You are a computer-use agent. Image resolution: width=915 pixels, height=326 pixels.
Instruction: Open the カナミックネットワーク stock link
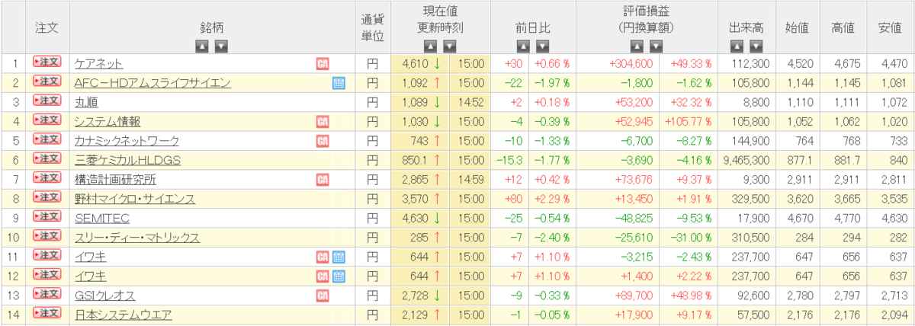(127, 141)
